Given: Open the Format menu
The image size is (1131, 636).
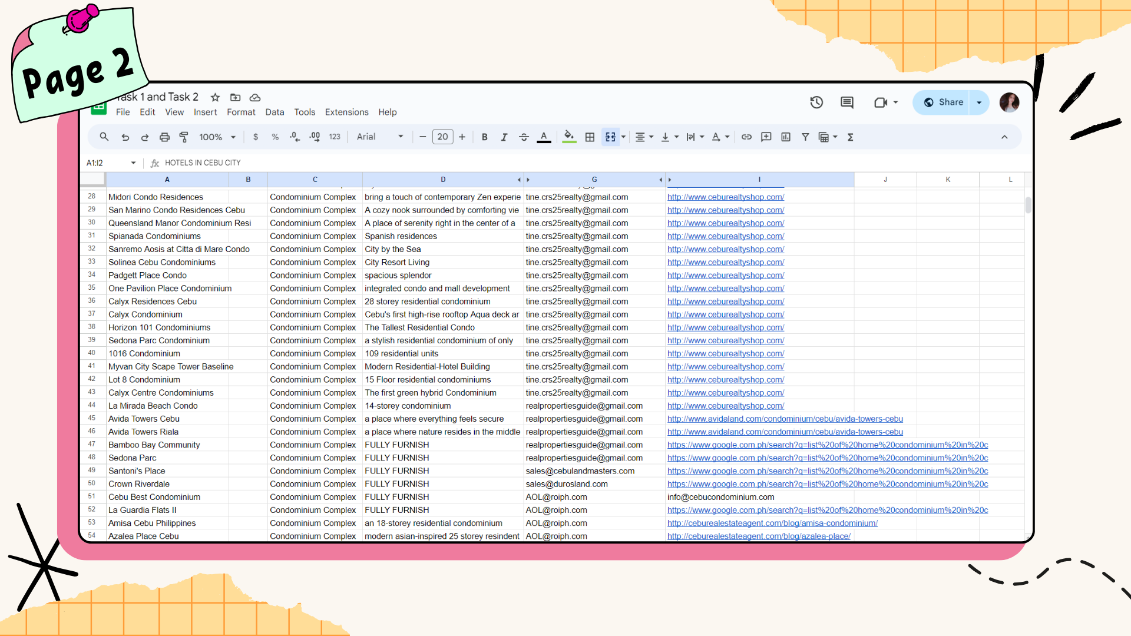Looking at the screenshot, I should [x=241, y=112].
